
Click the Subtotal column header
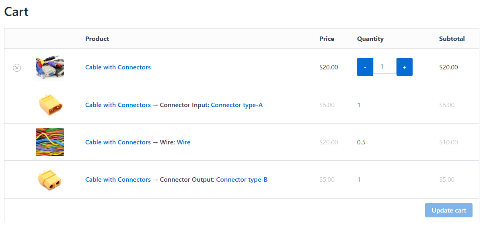tap(452, 39)
